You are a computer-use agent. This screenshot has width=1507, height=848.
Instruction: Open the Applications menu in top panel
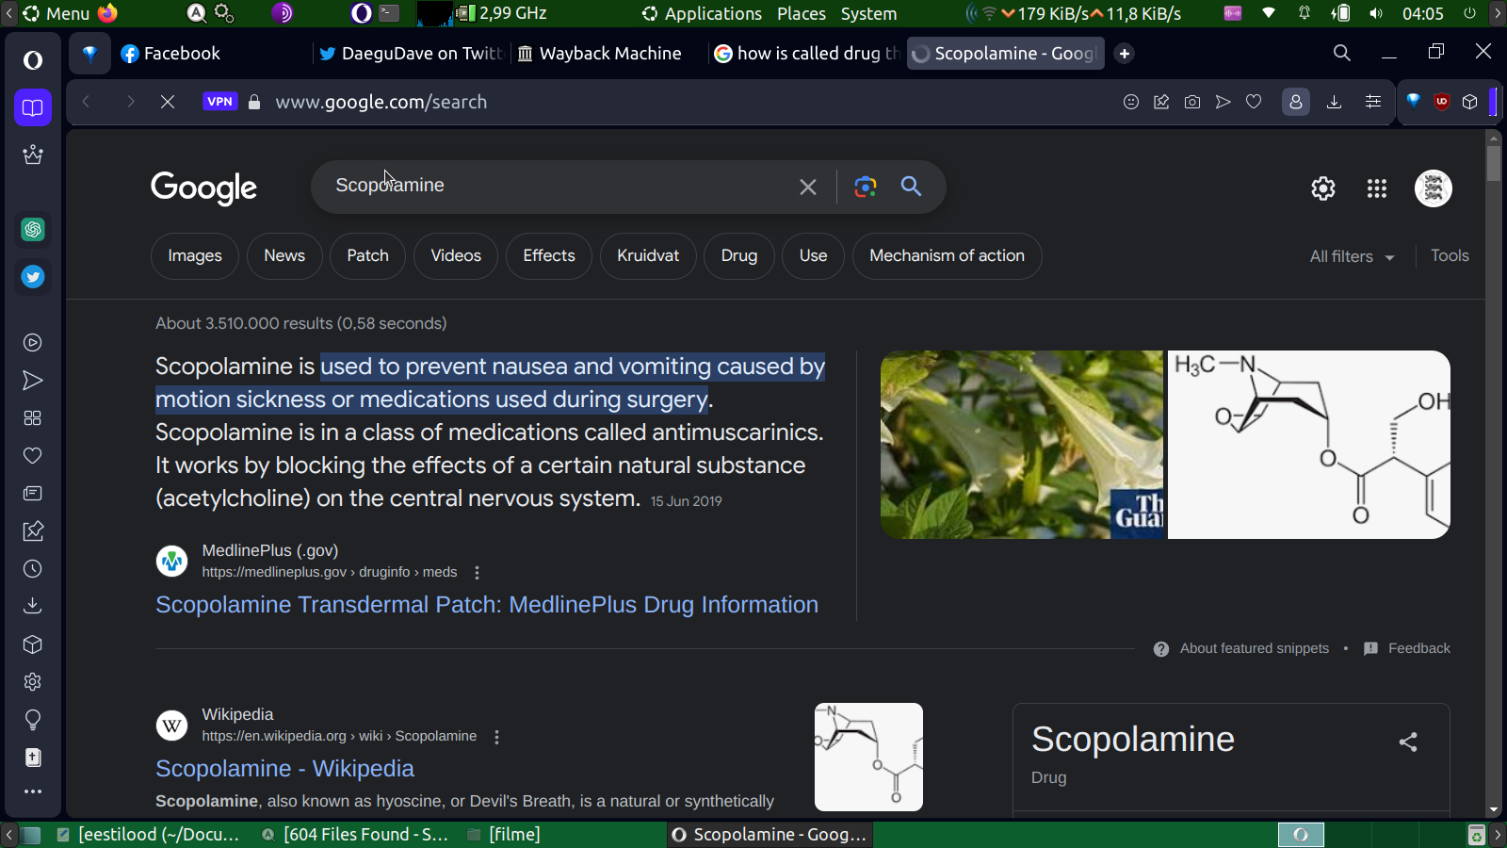tap(712, 13)
